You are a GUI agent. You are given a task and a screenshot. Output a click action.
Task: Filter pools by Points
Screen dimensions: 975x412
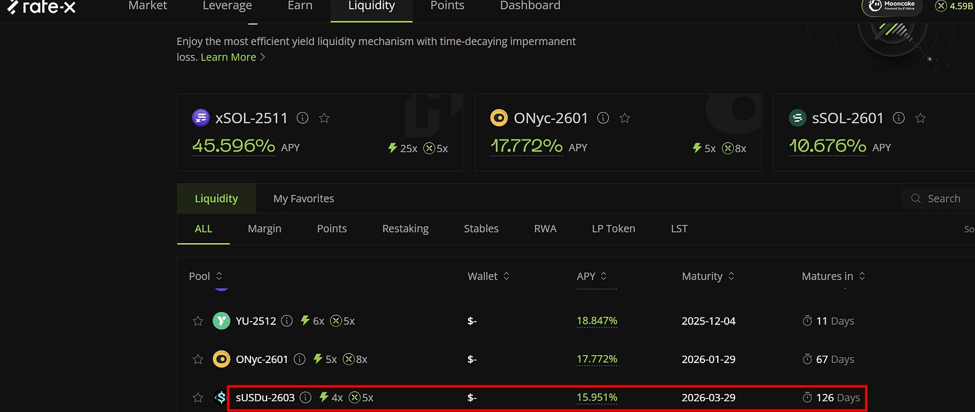point(331,228)
